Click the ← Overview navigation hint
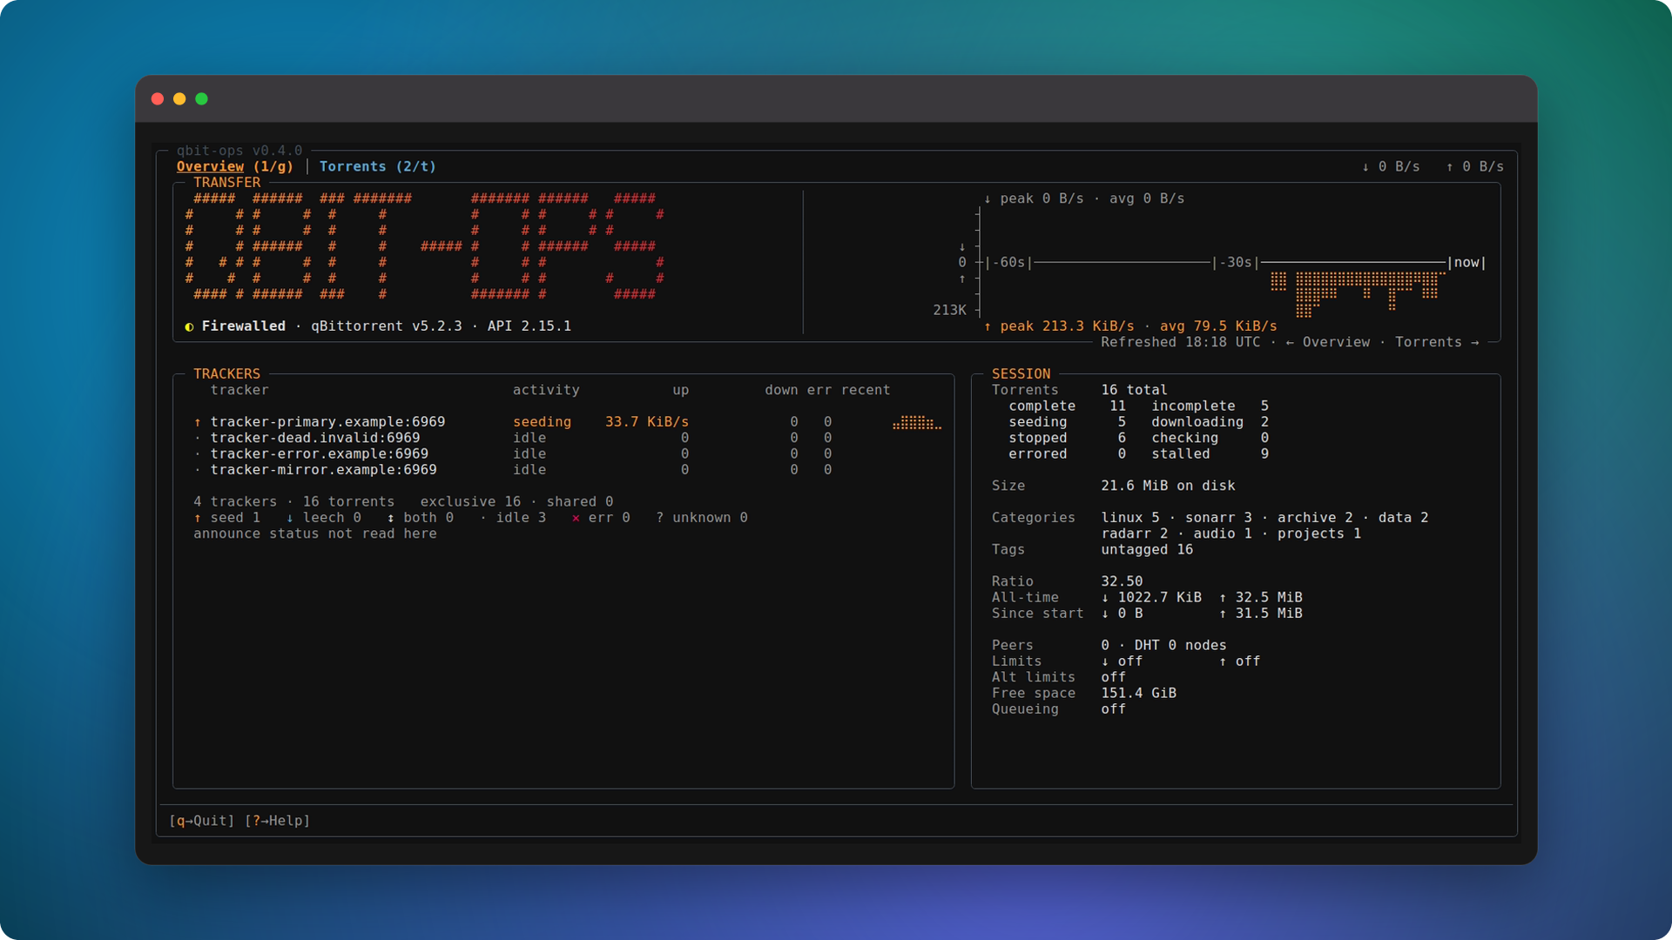The width and height of the screenshot is (1672, 940). pos(1327,342)
